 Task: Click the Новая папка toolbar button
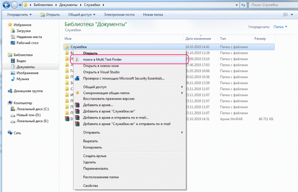tap(153, 15)
